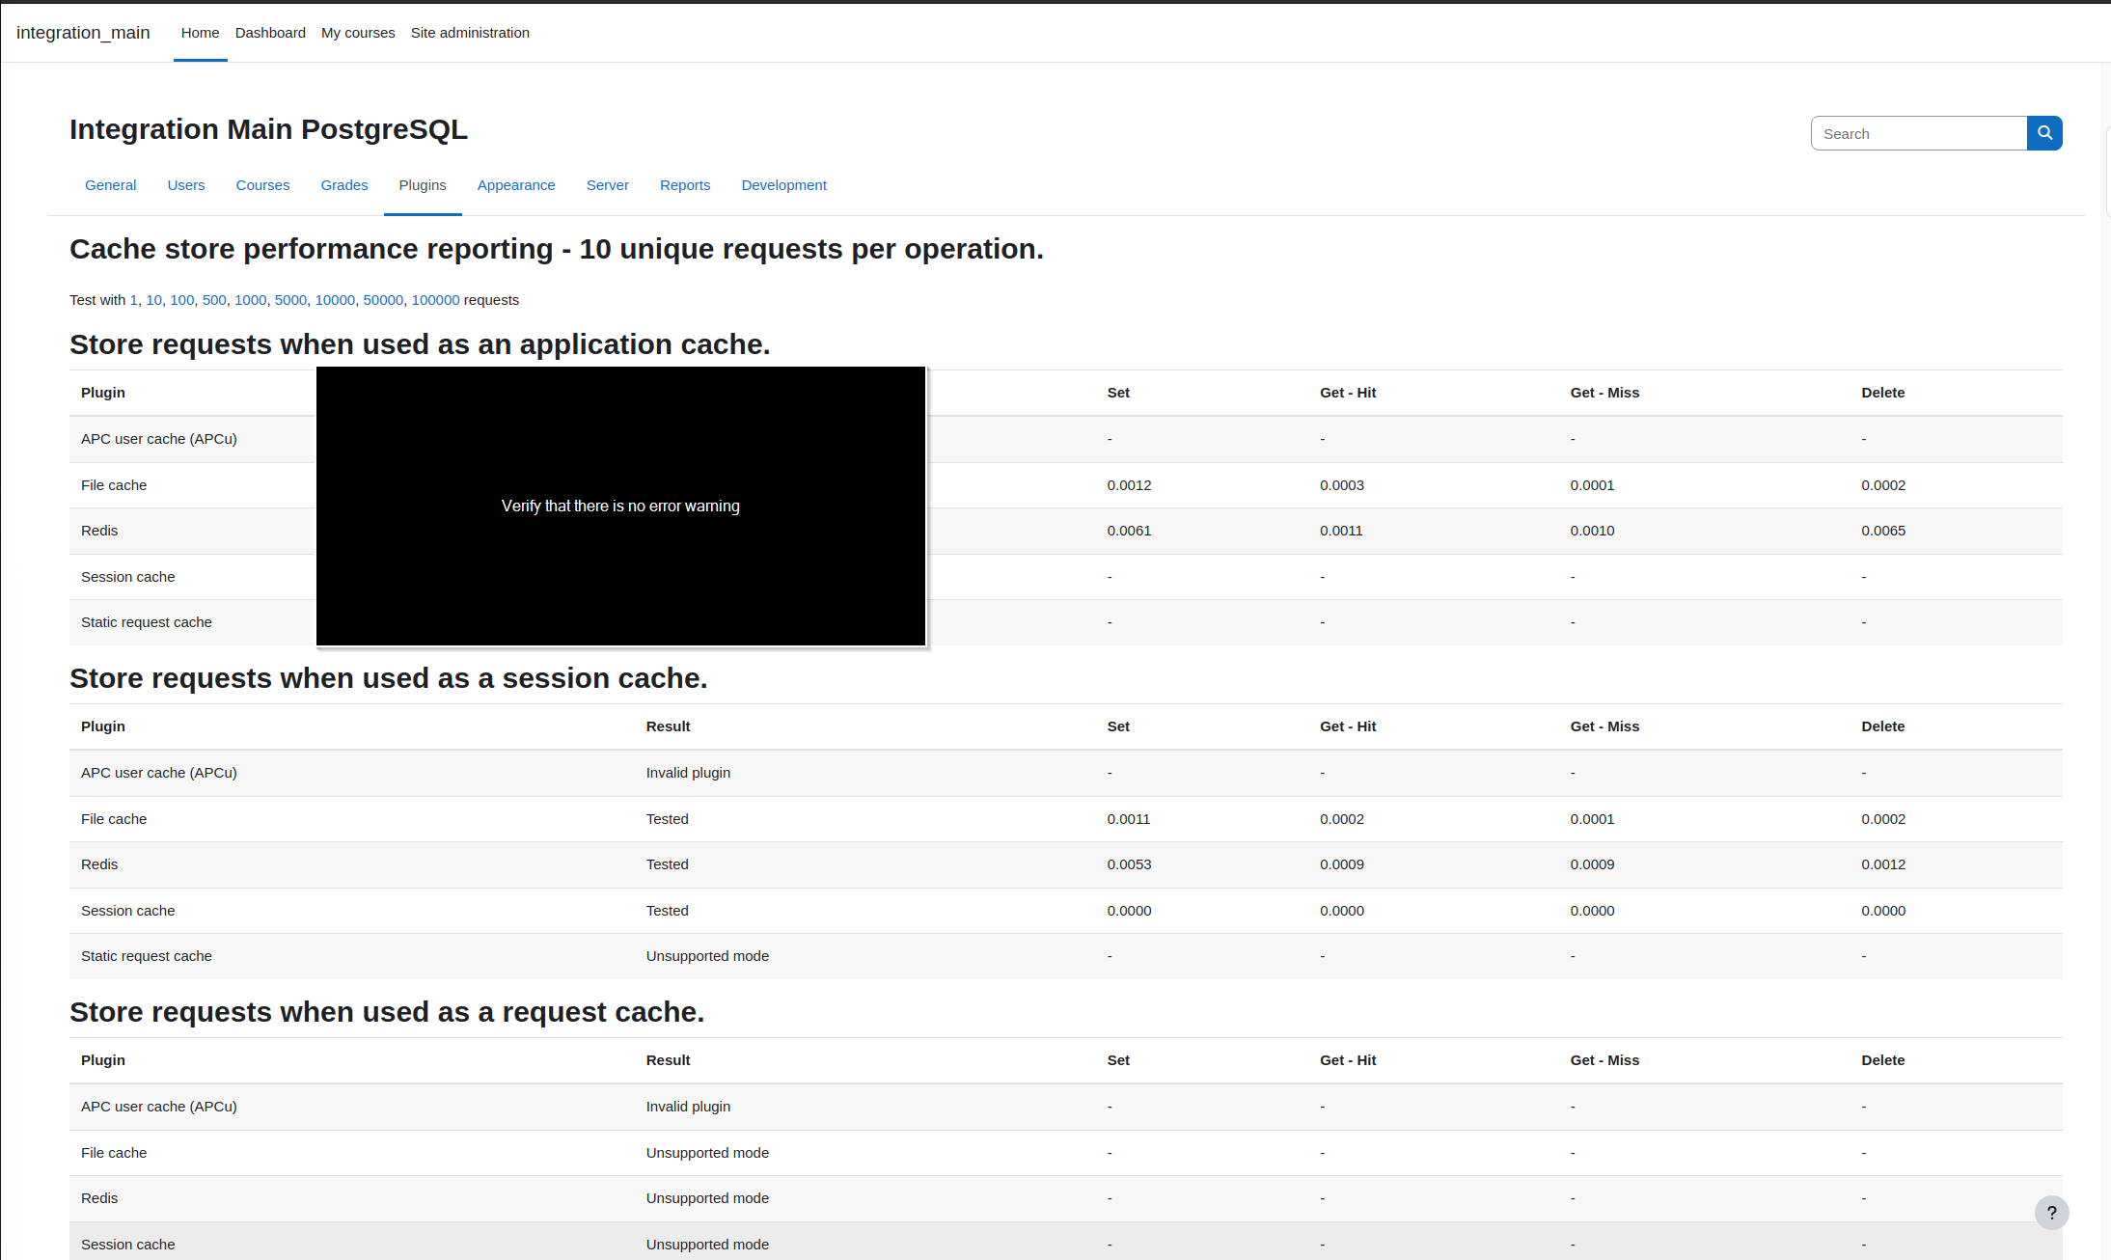Open the integration_main site brand link
Viewport: 2111px width, 1260px height.
[x=83, y=32]
